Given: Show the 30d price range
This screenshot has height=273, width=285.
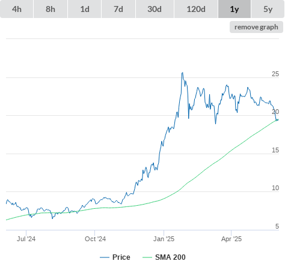Looking at the screenshot, I should coord(155,9).
